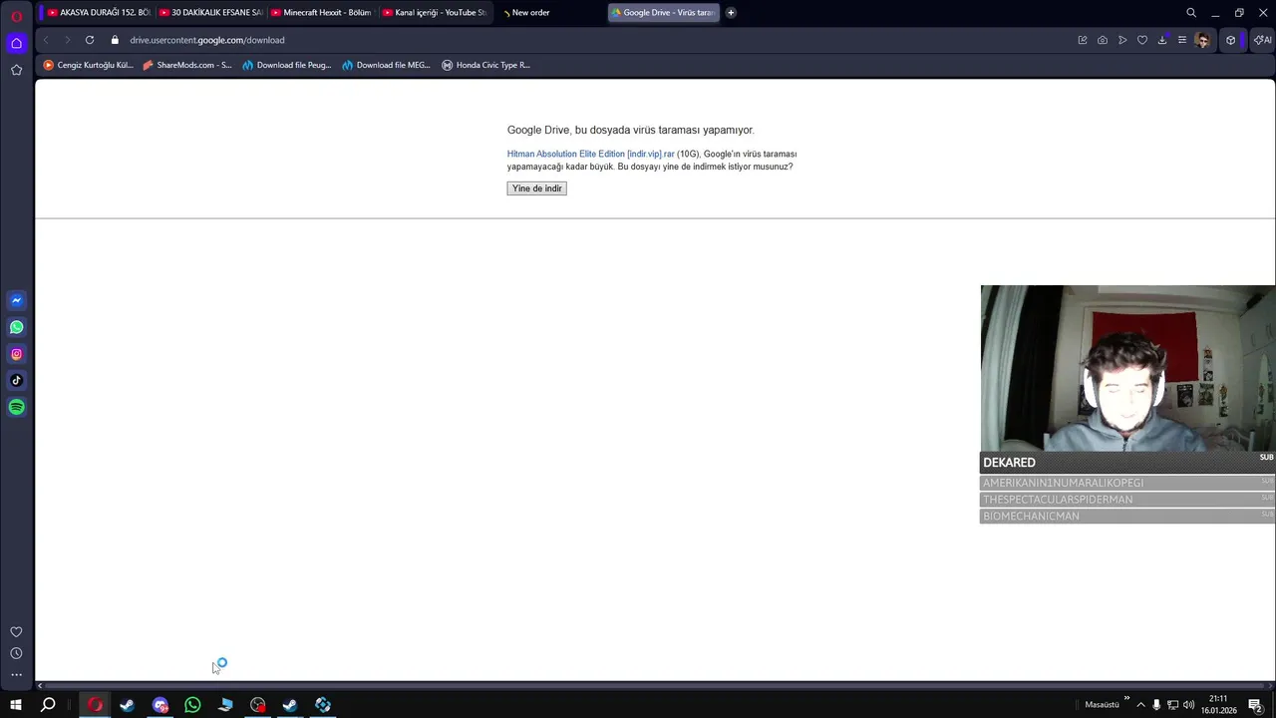Open sidebar three-dots more options
This screenshot has width=1276, height=718.
16,675
